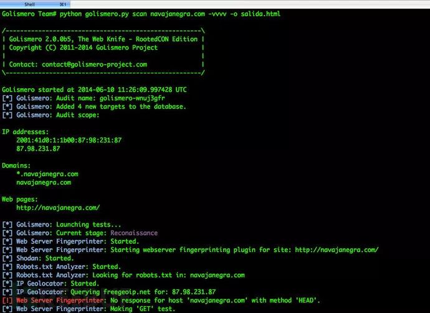Click http://navajanegra.com/ under Web pages
The image size is (430, 313).
[58, 208]
